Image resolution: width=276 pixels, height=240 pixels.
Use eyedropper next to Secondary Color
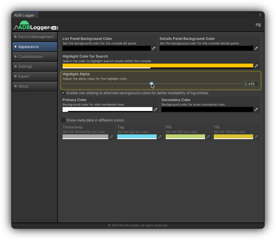[x=256, y=109]
